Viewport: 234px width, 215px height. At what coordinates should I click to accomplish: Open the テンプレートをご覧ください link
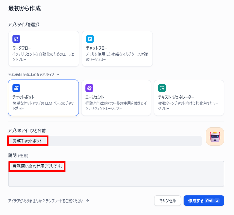click(x=64, y=201)
